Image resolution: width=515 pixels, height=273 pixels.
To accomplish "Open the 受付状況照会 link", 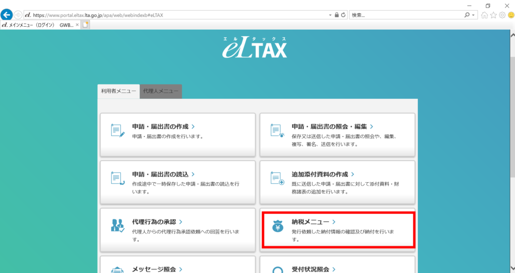I will click(310, 269).
